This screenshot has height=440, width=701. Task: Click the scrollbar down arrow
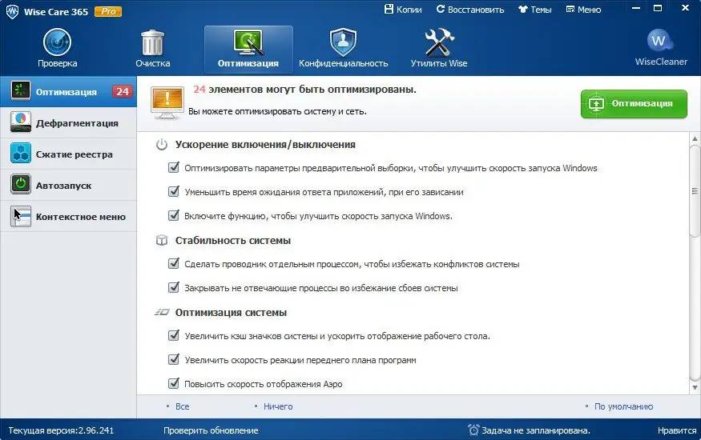pyautogui.click(x=695, y=387)
